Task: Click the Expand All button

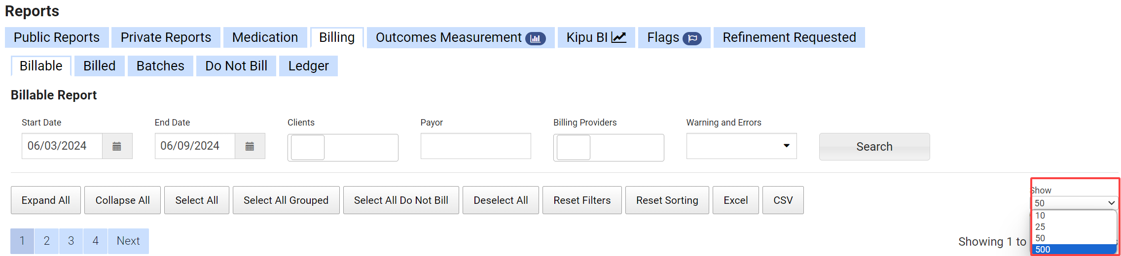Action: pyautogui.click(x=46, y=200)
